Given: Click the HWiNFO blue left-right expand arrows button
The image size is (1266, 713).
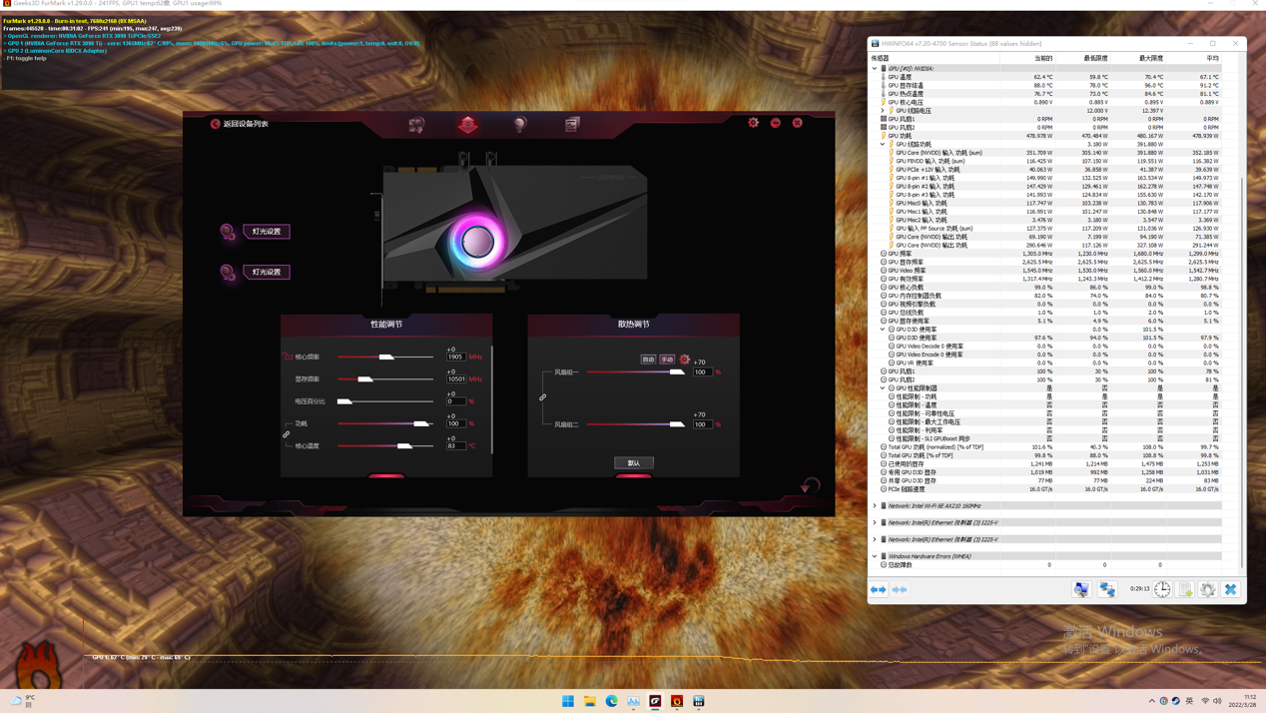Looking at the screenshot, I should (878, 590).
